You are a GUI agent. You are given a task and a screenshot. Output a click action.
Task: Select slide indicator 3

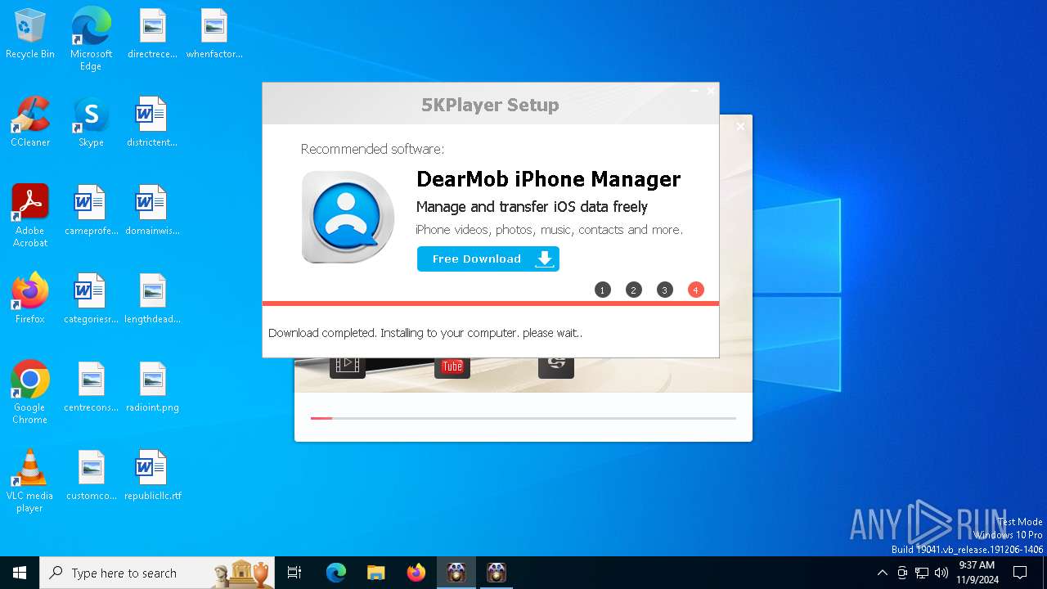click(665, 290)
